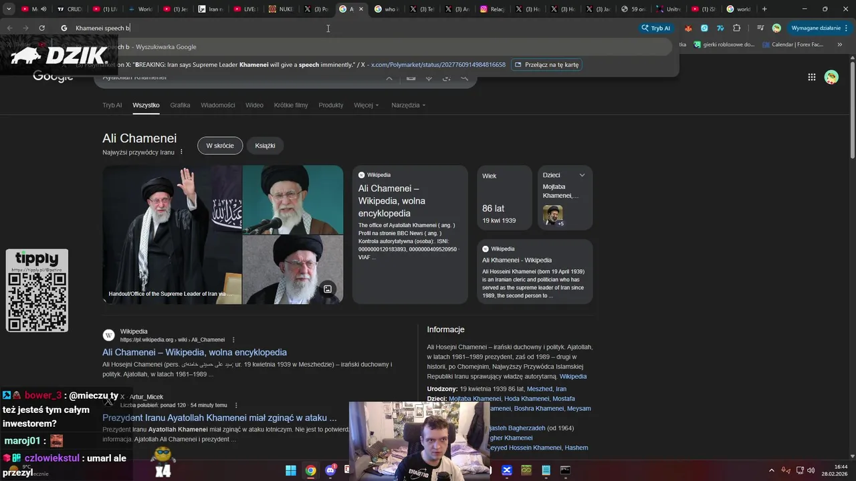Click the Meszhed link under Urodzony
Screen dimensions: 856x481
pyautogui.click(x=539, y=389)
